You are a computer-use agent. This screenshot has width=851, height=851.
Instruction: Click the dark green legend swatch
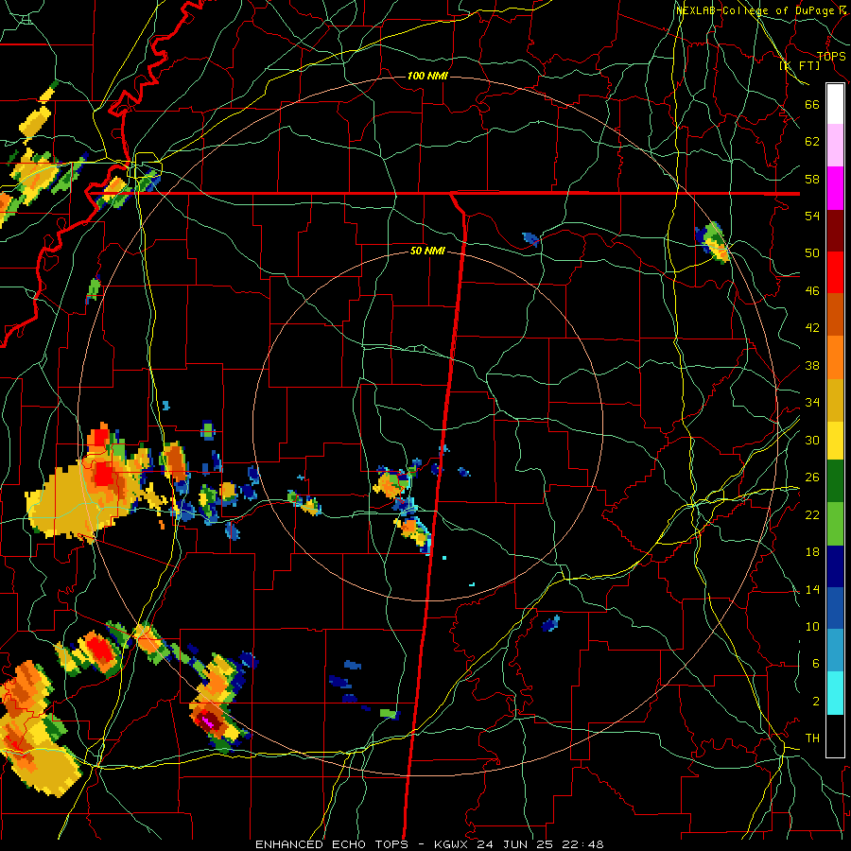(x=835, y=481)
